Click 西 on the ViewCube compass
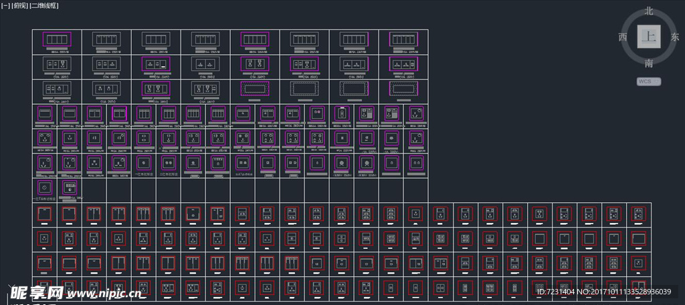Screen dimensions: 685x305 623,37
